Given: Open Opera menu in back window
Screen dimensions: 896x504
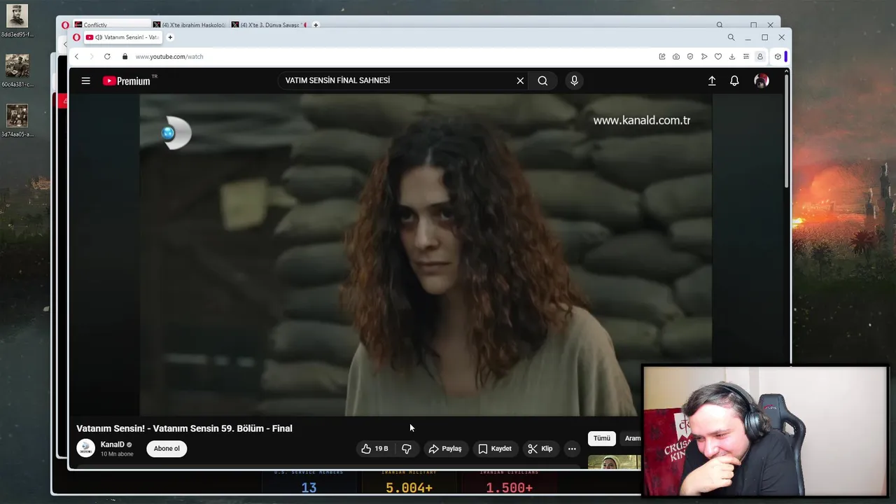Looking at the screenshot, I should 65,25.
